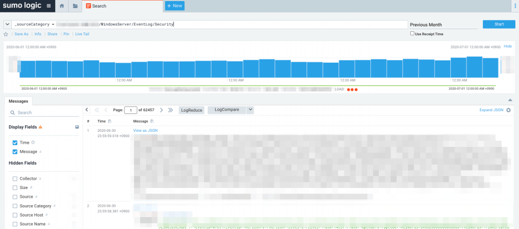Go to the Home tab icon
Image resolution: width=519 pixels, height=229 pixels.
(x=62, y=6)
